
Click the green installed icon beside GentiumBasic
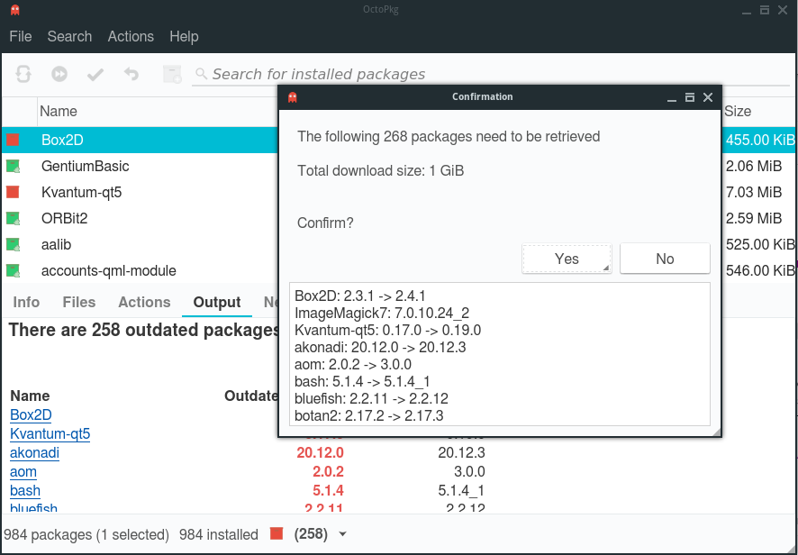13,166
